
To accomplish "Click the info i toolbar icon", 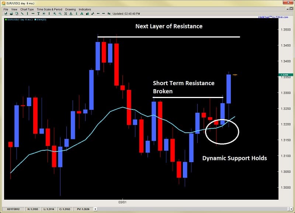I will (x=76, y=14).
